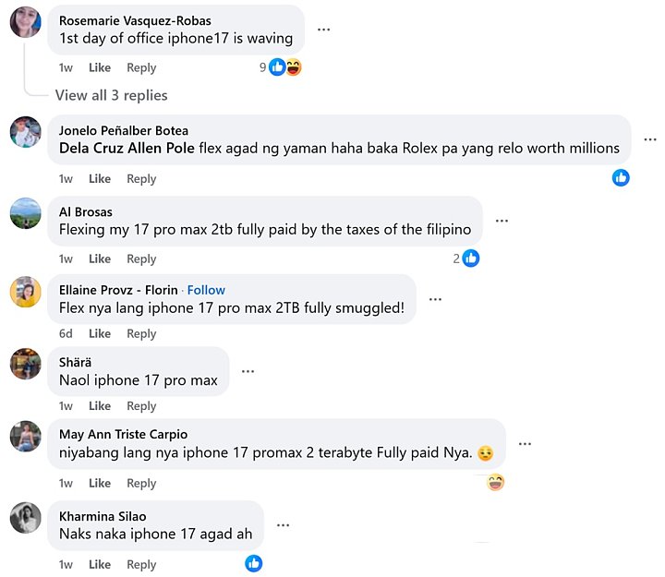
Task: Follow Ellaine Provz - Florin
Action: [206, 290]
